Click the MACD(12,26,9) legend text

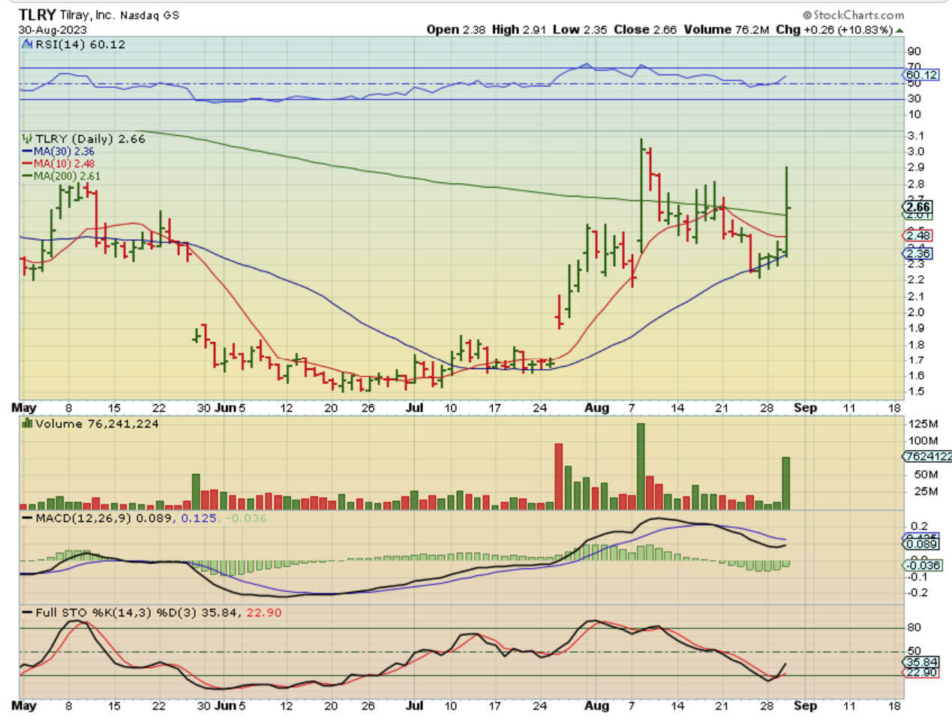84,518
